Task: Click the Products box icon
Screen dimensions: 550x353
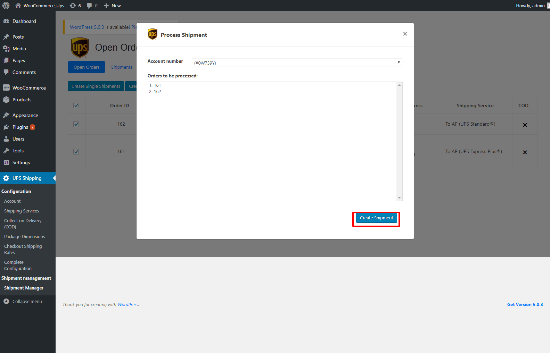Action: coord(6,100)
